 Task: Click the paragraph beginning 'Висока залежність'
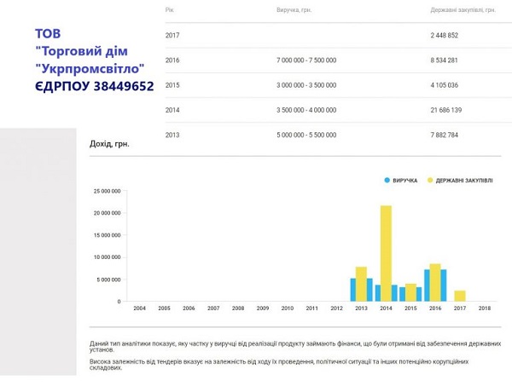(x=279, y=365)
